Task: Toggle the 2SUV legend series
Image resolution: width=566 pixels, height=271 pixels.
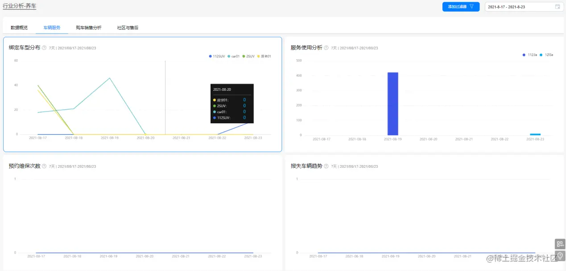Action: (x=248, y=56)
